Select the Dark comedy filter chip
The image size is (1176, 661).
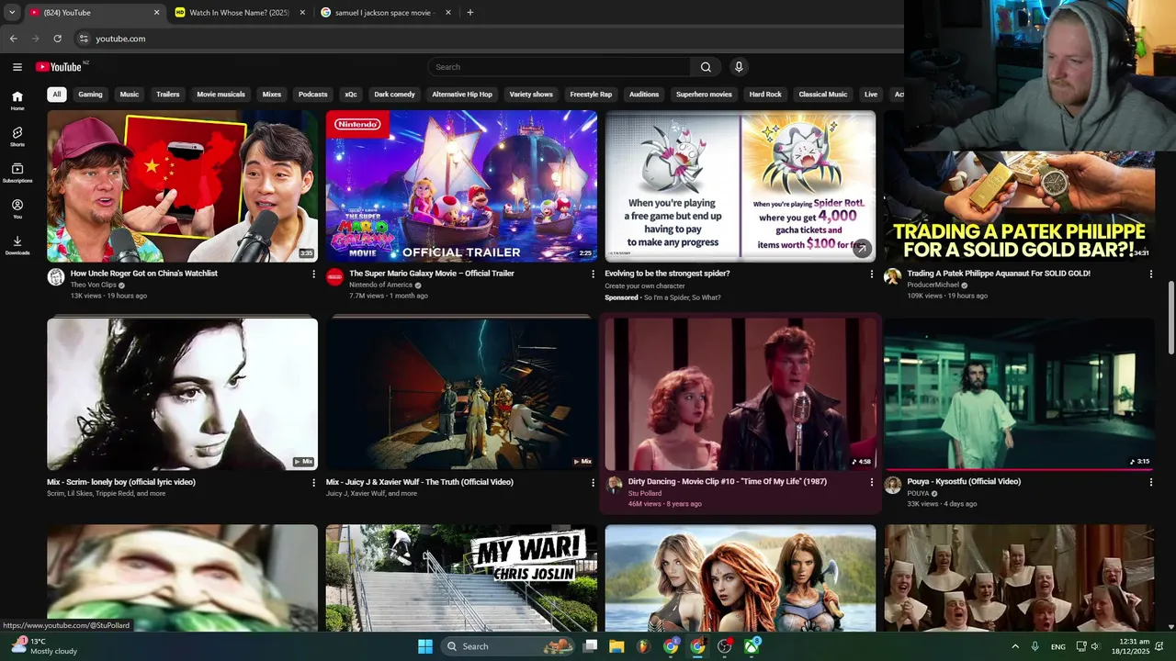(394, 95)
